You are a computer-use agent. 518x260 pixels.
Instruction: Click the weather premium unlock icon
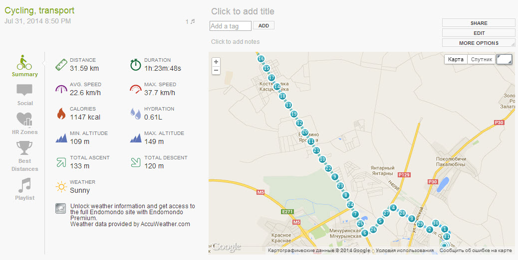pos(60,209)
